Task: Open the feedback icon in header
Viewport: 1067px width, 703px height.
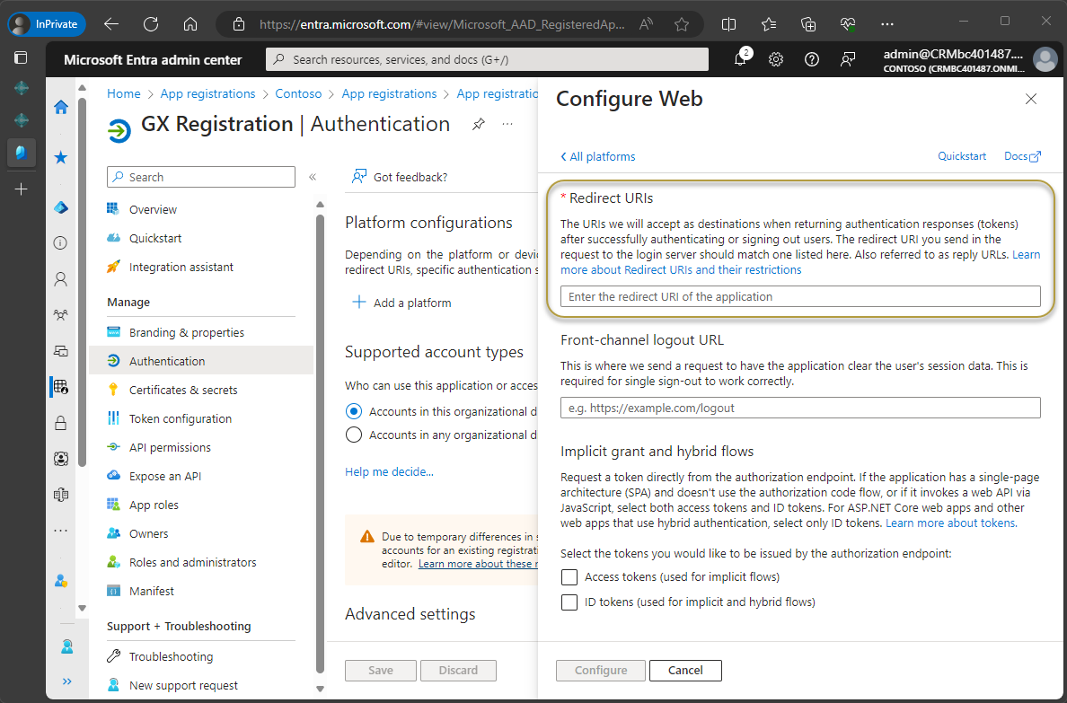Action: 847,59
